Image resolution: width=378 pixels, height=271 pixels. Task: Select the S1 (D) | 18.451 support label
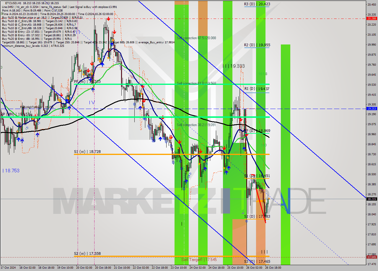tap(257, 176)
